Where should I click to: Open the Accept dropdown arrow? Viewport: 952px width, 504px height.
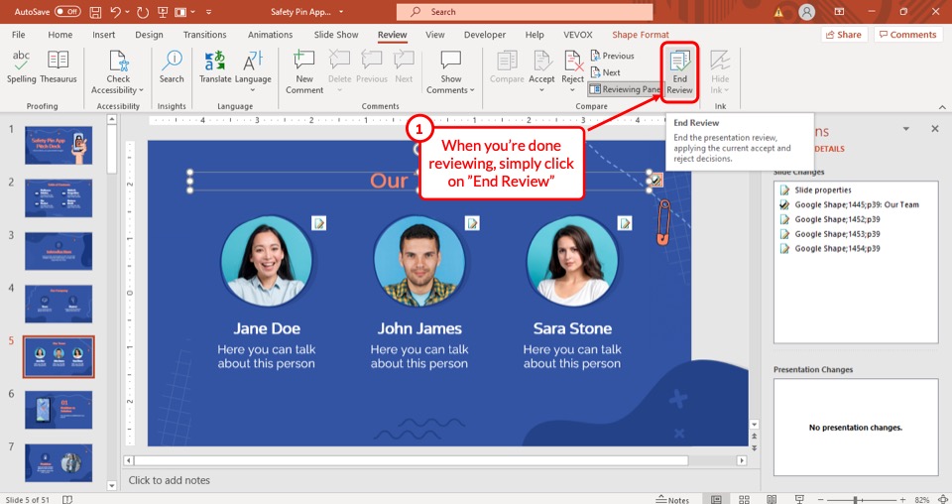pyautogui.click(x=541, y=90)
